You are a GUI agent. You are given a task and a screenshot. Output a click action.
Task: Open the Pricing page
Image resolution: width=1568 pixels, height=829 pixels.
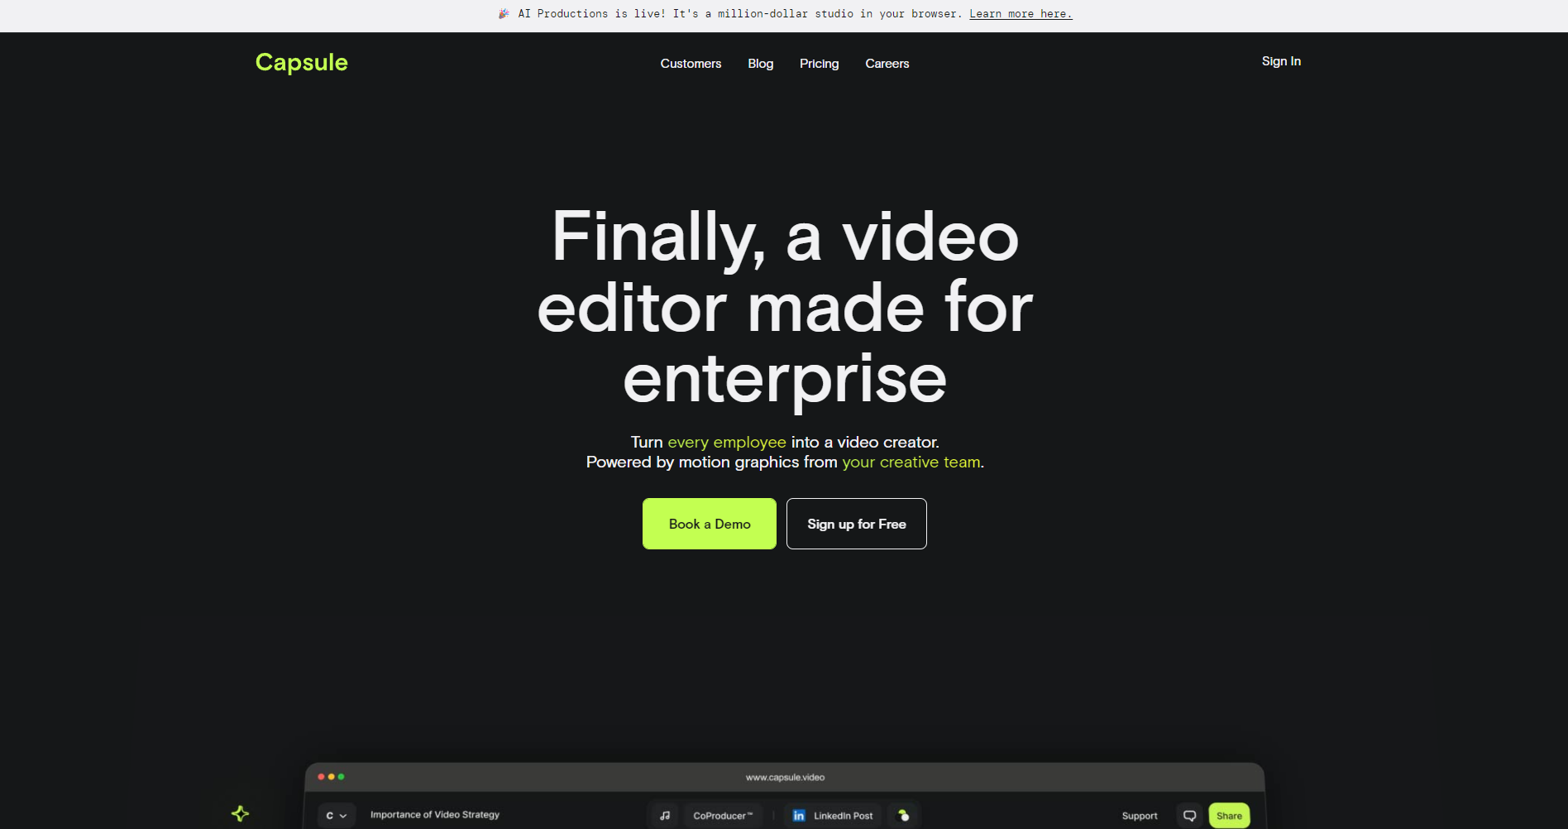819,64
